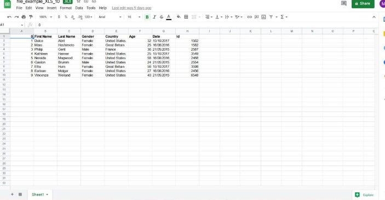This screenshot has height=200, width=385.
Task: Open the Borders grid icon
Action: click(x=186, y=17)
